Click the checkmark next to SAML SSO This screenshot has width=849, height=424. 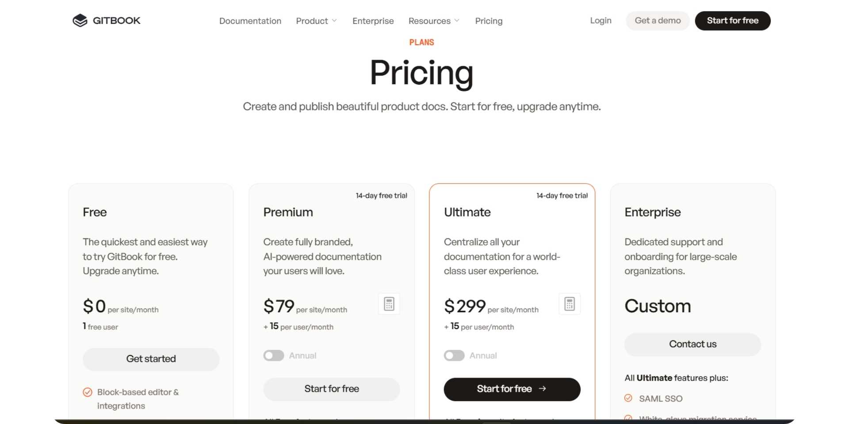[628, 398]
